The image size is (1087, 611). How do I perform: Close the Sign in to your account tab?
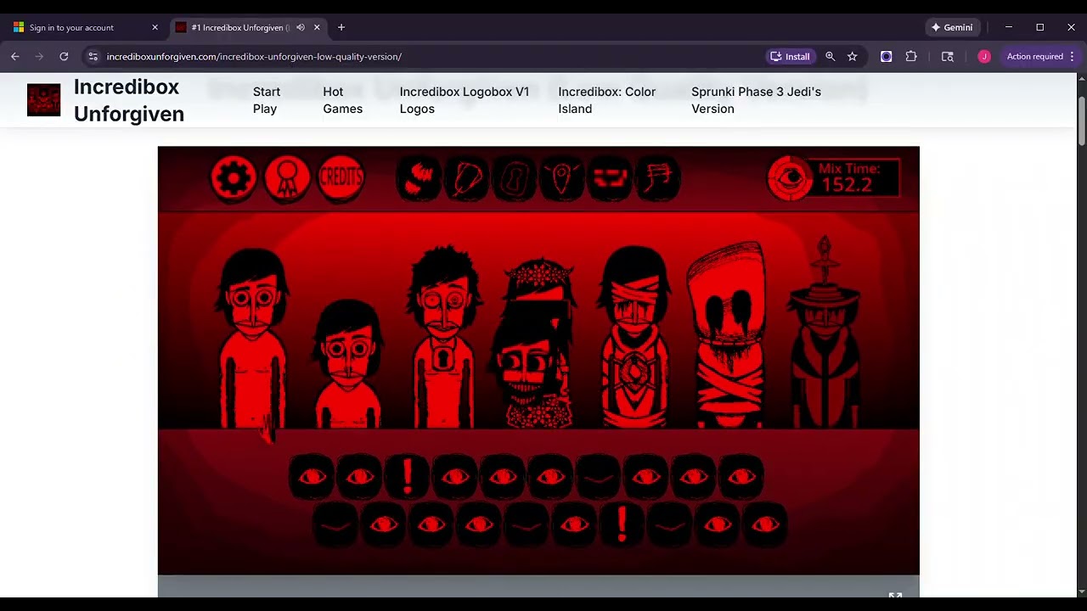pyautogui.click(x=155, y=27)
